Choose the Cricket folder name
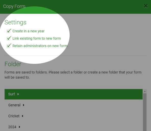The height and width of the screenshot is (131, 151). point(14,116)
